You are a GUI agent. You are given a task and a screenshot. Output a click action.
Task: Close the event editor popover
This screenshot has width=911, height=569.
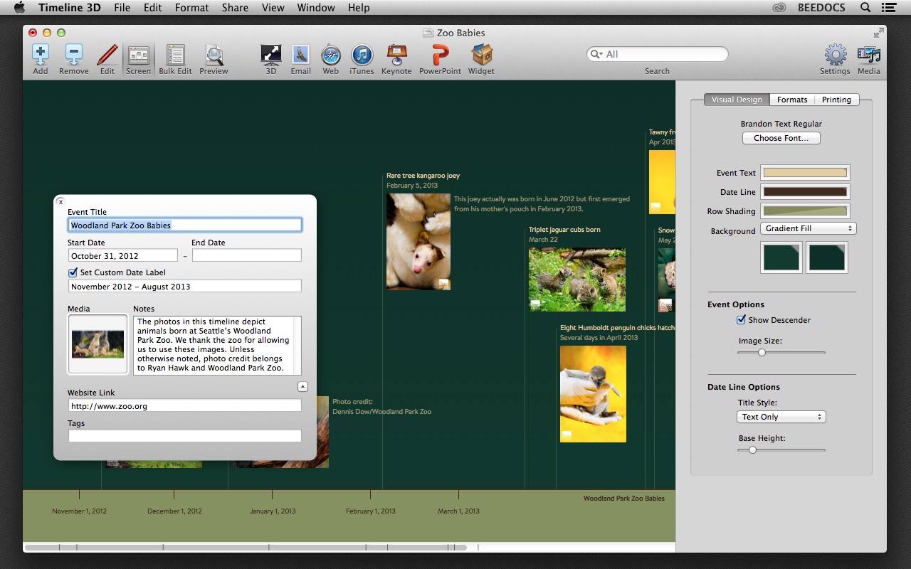pyautogui.click(x=60, y=202)
